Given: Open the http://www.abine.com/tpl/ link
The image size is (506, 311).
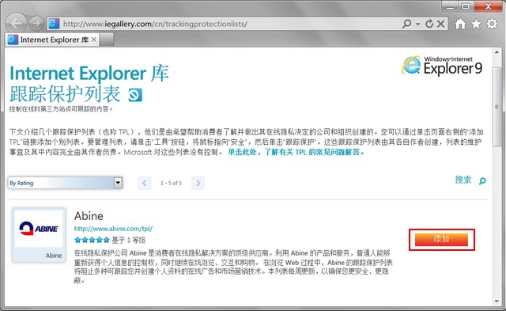Looking at the screenshot, I should coord(113,229).
